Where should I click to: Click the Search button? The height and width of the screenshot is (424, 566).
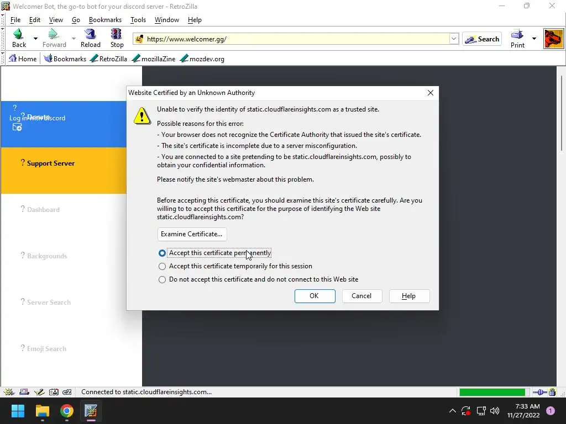tap(482, 39)
